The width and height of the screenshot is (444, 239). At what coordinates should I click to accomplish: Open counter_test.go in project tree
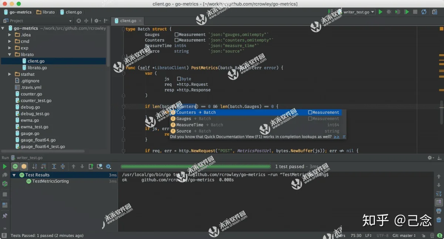(x=36, y=100)
